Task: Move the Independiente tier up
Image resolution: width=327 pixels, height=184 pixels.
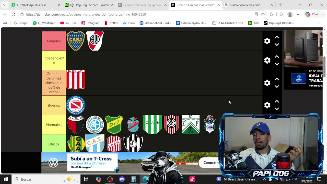Action: tap(277, 57)
